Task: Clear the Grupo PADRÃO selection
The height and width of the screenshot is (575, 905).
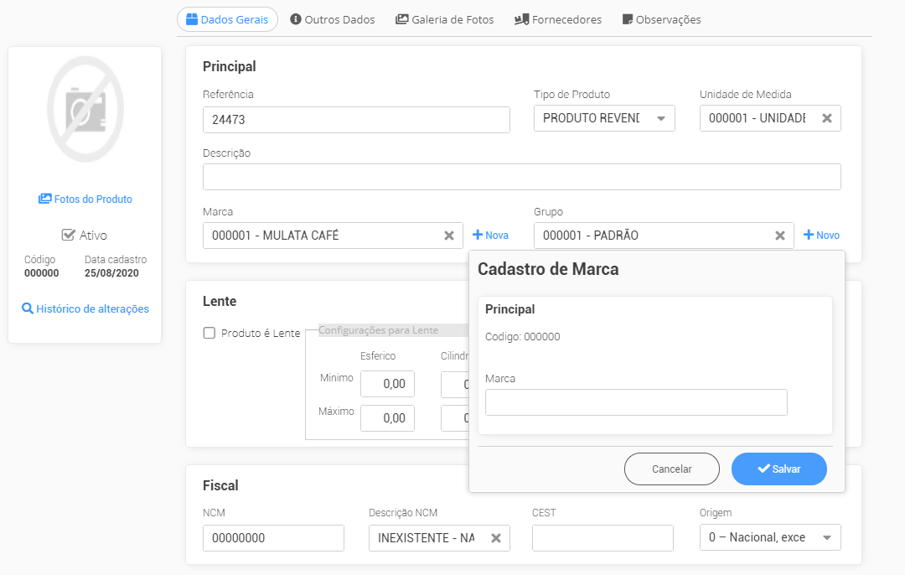Action: point(780,236)
